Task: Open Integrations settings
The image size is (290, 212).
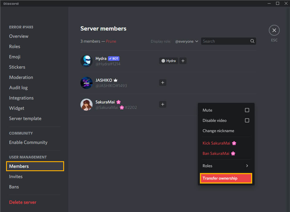Action: click(21, 98)
